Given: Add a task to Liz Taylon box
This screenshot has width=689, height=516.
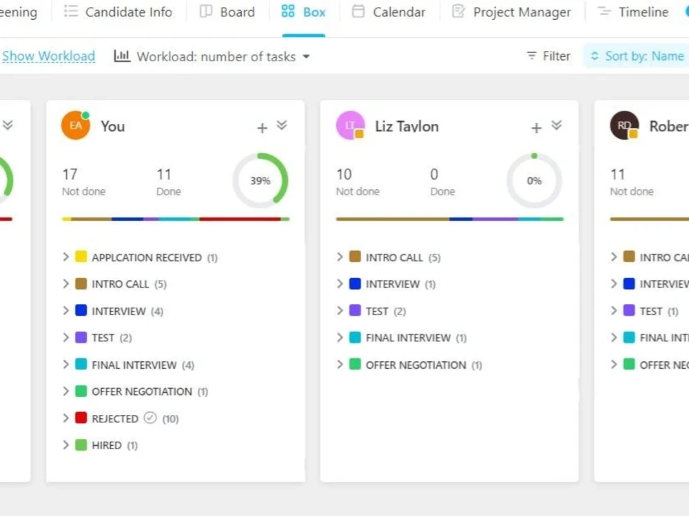Looking at the screenshot, I should tap(536, 128).
